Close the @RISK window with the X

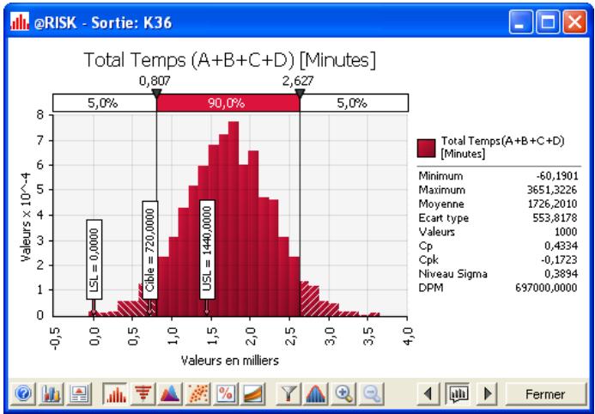(x=575, y=22)
